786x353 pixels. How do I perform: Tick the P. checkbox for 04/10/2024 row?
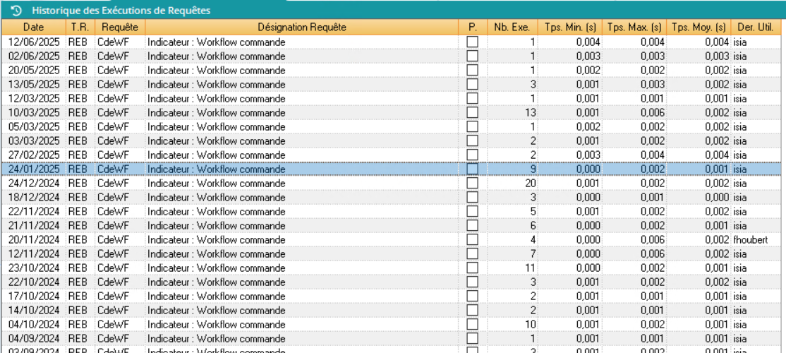click(x=472, y=325)
